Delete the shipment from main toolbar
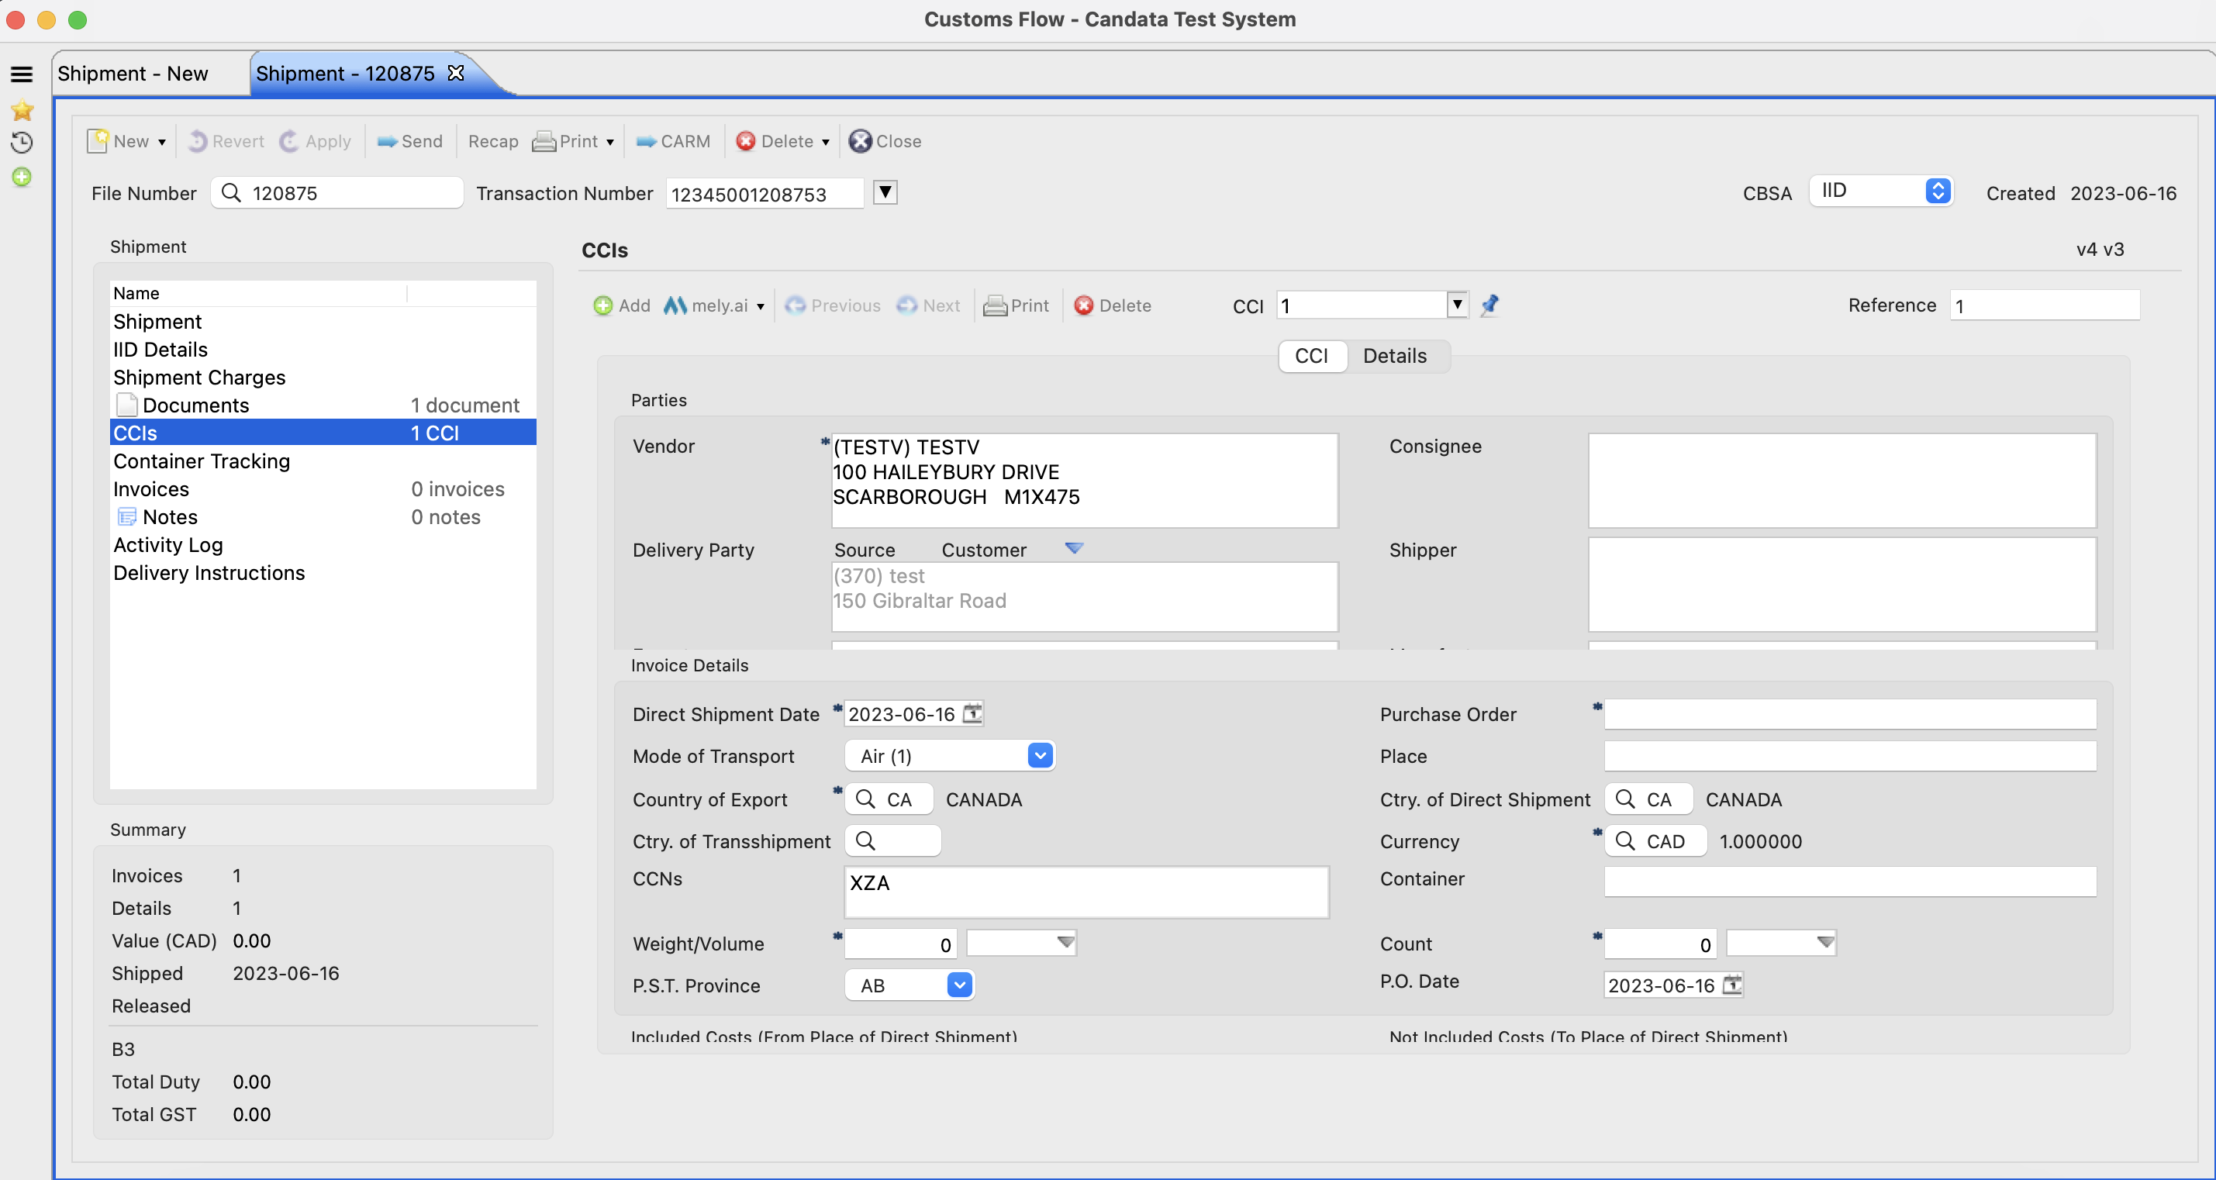2216x1180 pixels. (775, 141)
